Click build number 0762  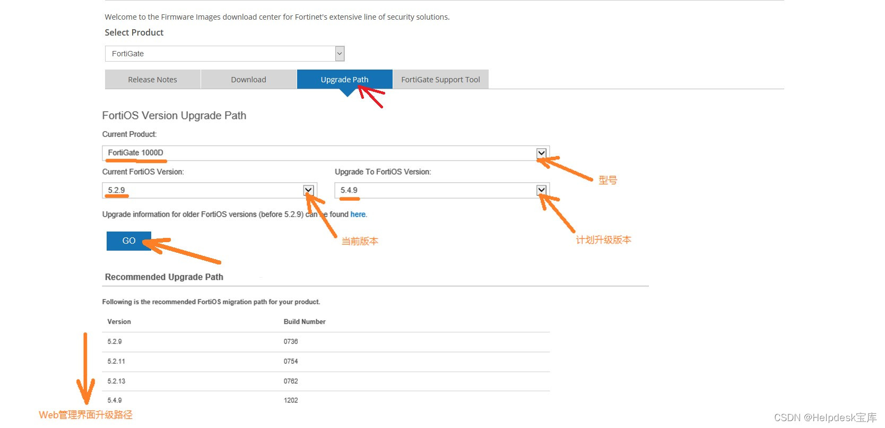(291, 381)
